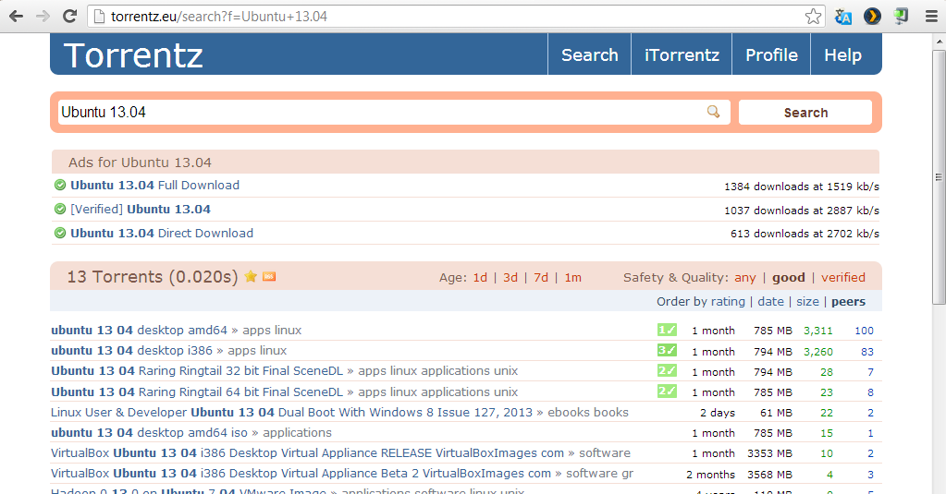Open [Verified] Ubuntu 13.04 ad link
946x494 pixels.
141,209
